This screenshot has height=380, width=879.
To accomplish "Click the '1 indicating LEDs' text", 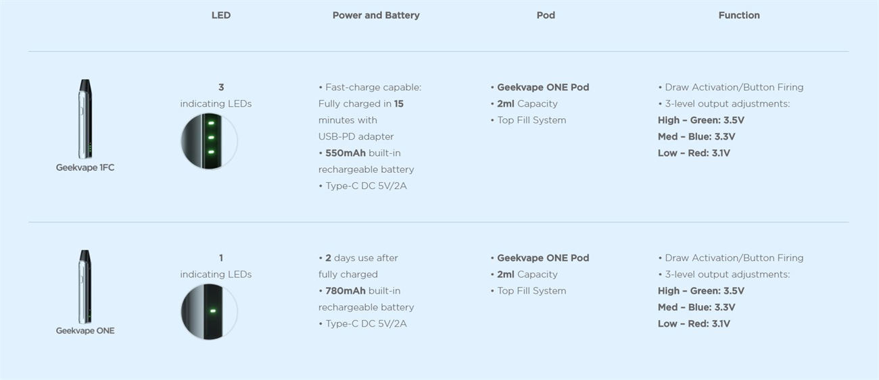I will click(x=216, y=266).
